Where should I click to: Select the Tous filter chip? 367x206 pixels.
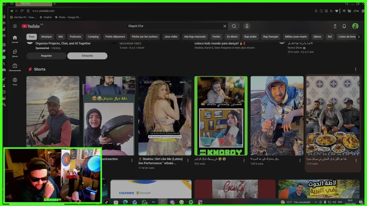coord(32,37)
